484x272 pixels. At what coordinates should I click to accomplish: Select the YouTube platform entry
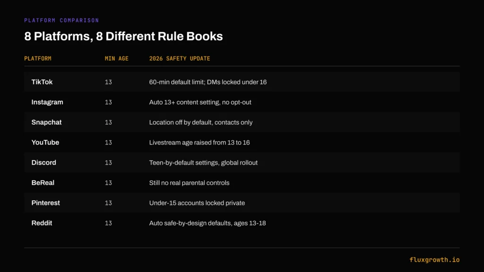(45, 143)
